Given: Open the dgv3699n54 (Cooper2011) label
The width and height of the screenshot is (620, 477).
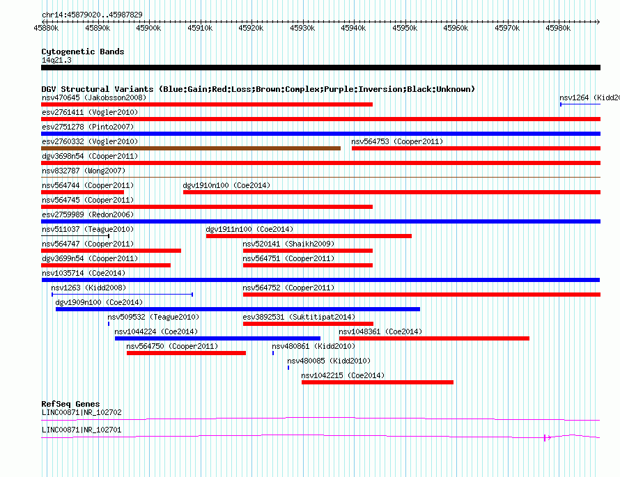Looking at the screenshot, I should [90, 258].
